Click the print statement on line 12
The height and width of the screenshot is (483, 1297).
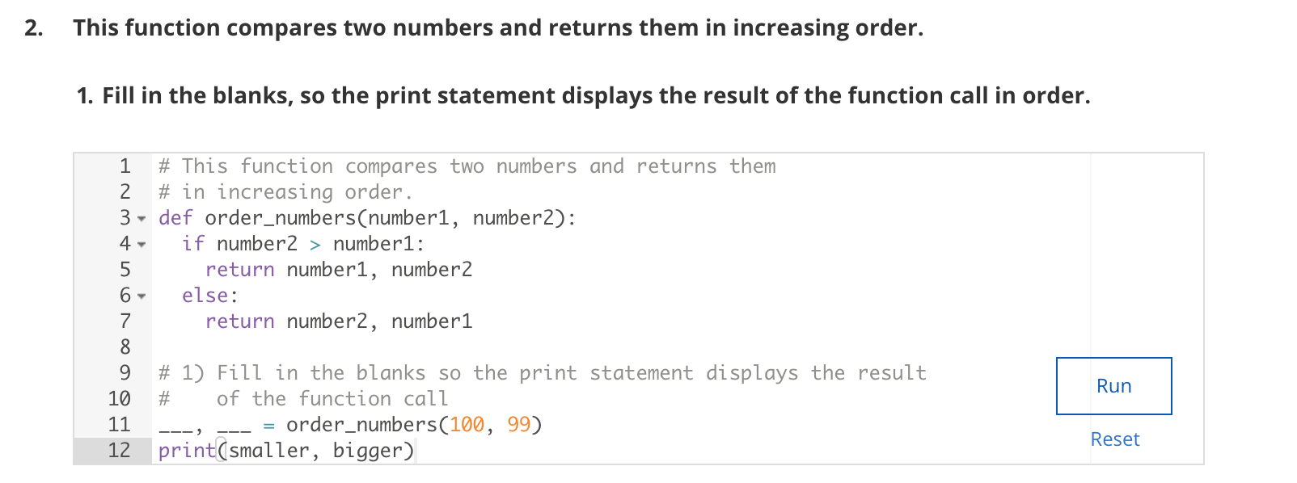click(184, 450)
